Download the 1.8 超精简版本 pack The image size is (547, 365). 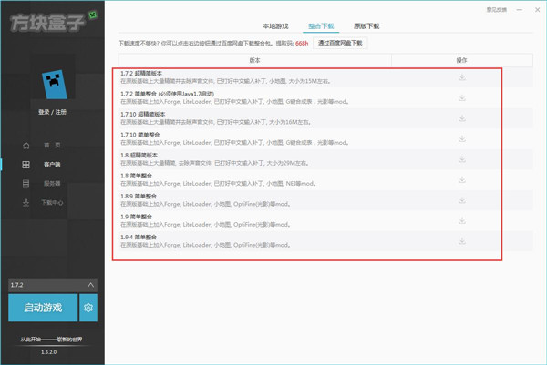pos(462,159)
